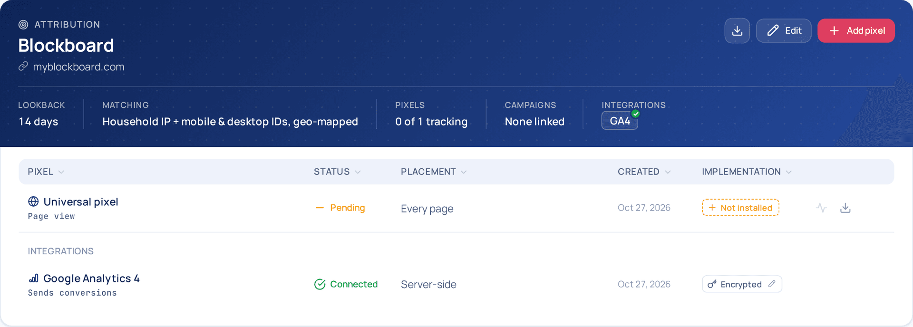This screenshot has width=913, height=327.
Task: Click the link chain icon beside myblockboard.com
Action: (23, 67)
